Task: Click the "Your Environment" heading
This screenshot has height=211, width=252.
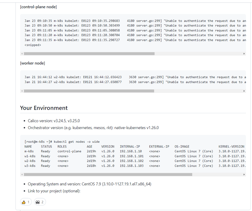Action: (x=44, y=108)
